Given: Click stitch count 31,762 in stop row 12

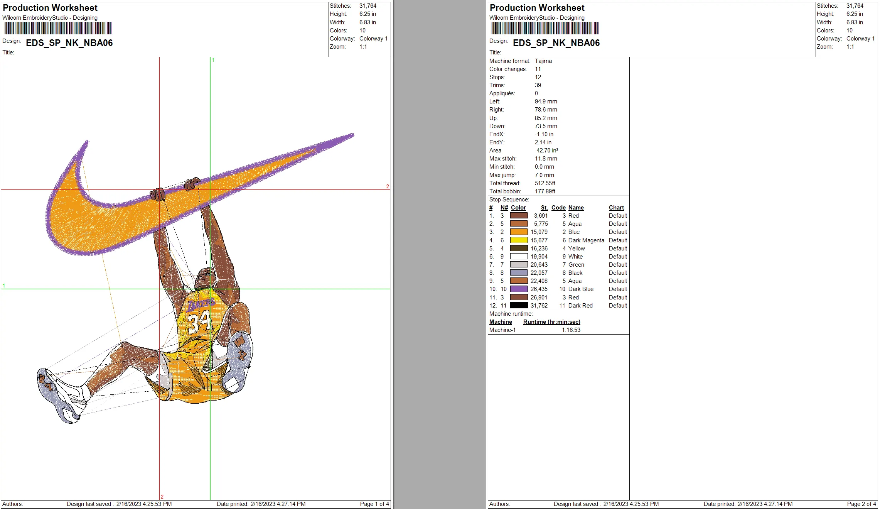Looking at the screenshot, I should (x=539, y=306).
